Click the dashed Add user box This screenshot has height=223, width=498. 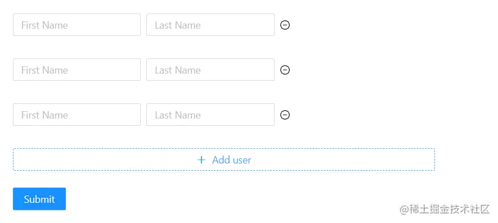pos(223,160)
